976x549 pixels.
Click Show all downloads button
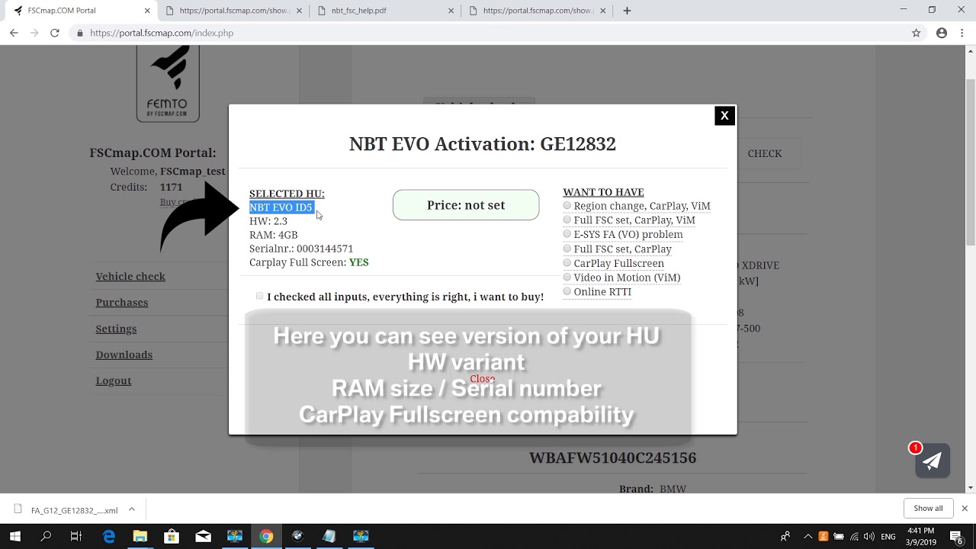point(928,509)
